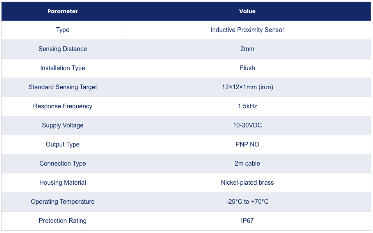The height and width of the screenshot is (233, 373).
Task: Click the Operating Temperature label
Action: coord(63,201)
